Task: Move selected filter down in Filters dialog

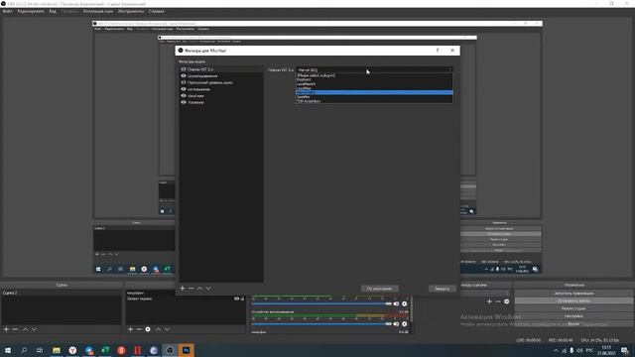Action: tap(208, 289)
